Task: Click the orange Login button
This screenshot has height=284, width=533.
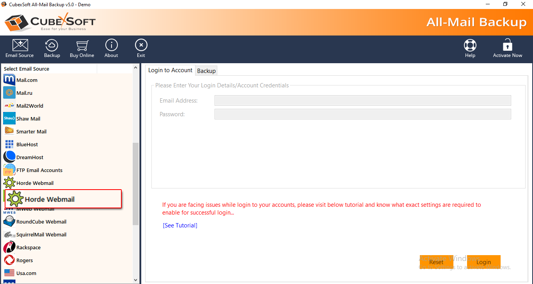Action: pyautogui.click(x=483, y=262)
